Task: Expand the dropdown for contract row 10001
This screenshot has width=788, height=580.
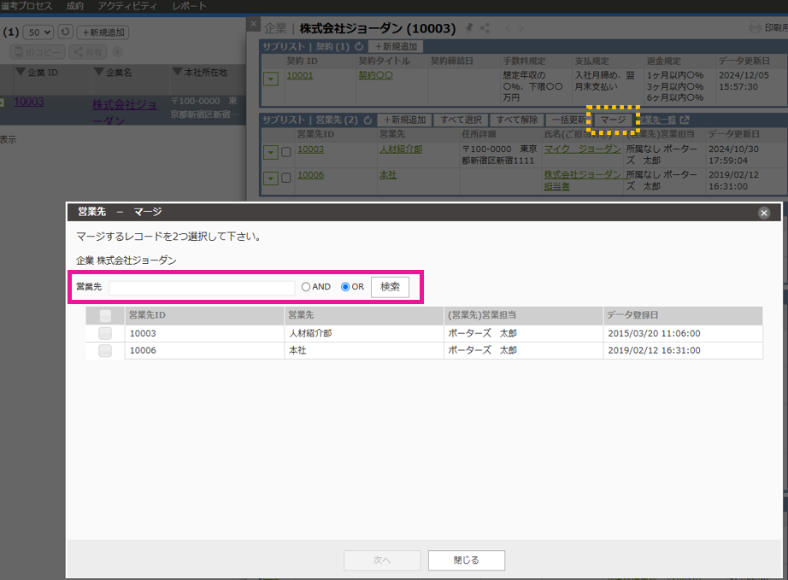Action: pos(271,79)
